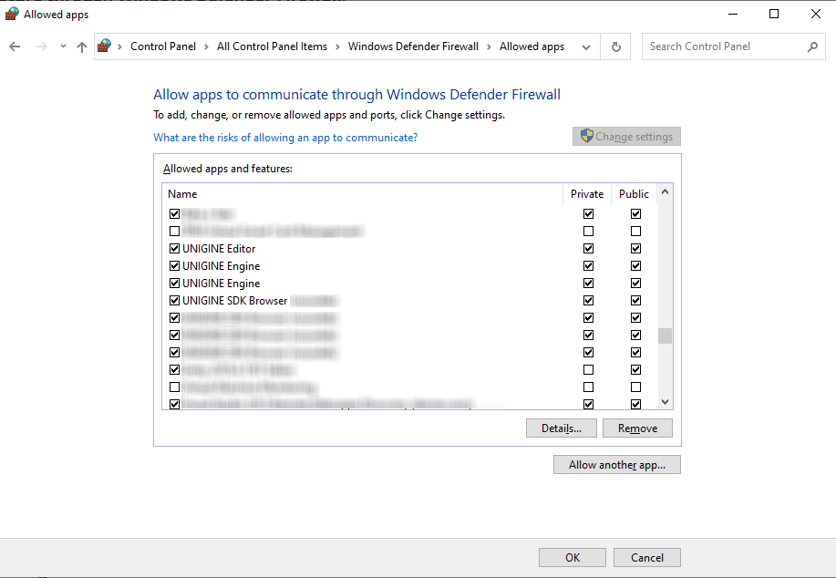Click the Change settings button

[x=626, y=137]
